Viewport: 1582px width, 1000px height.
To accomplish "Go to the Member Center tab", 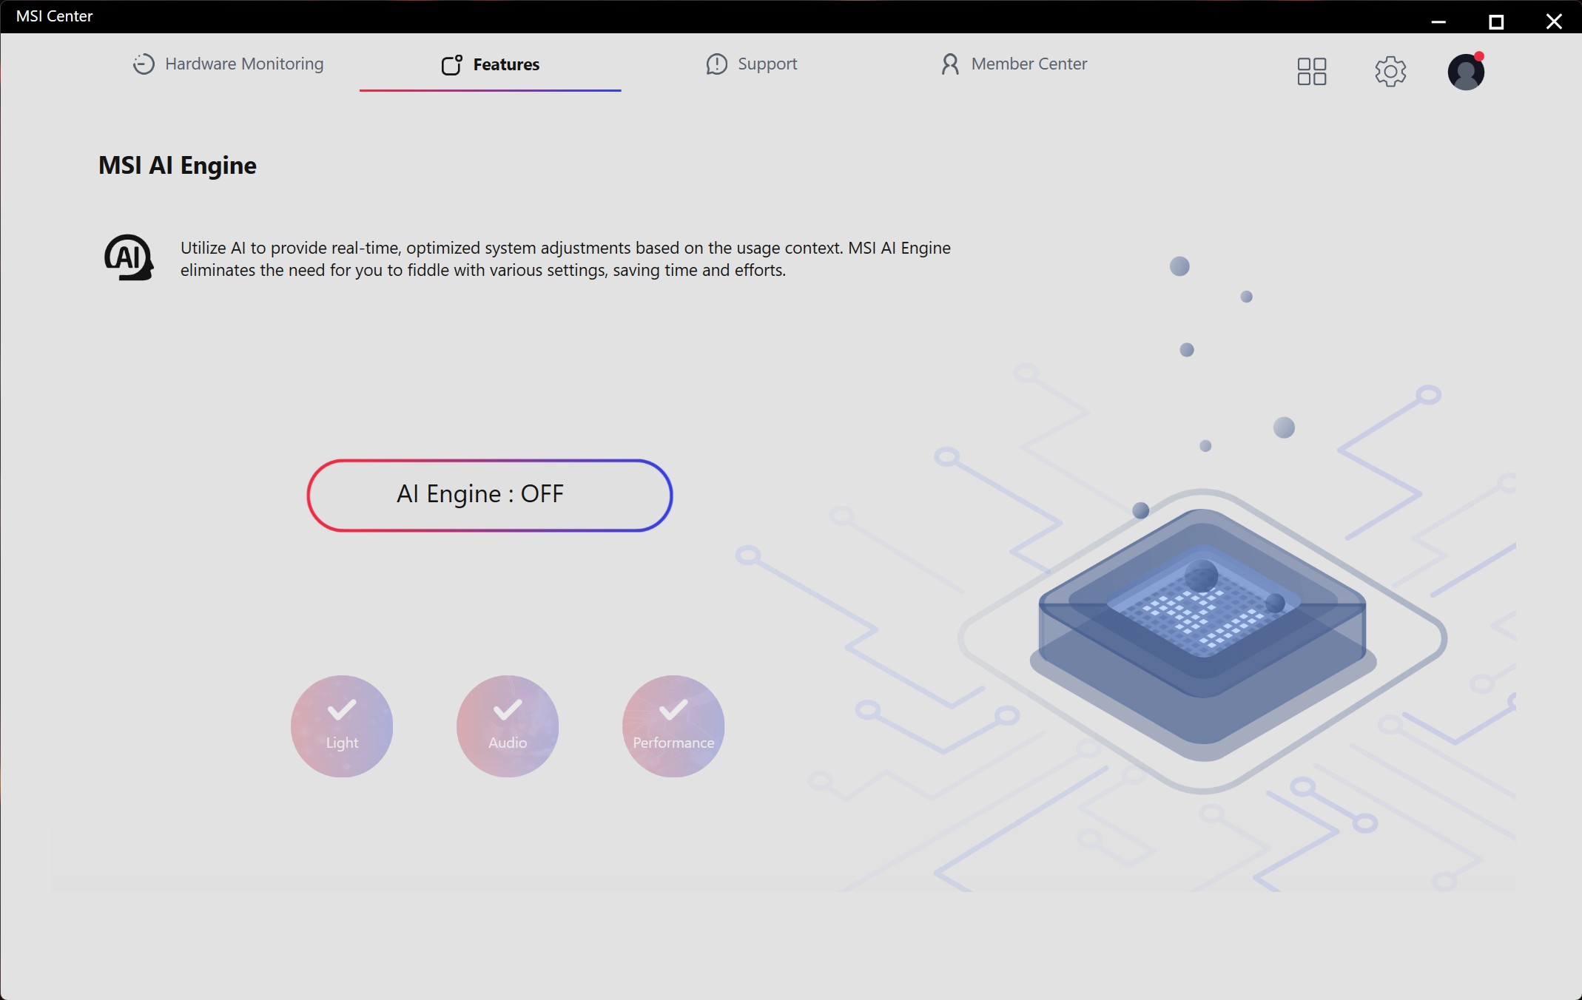I will coord(1014,64).
